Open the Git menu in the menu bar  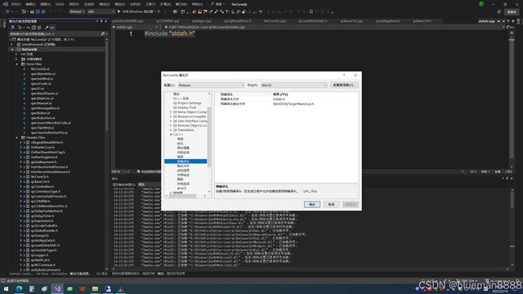click(x=60, y=4)
